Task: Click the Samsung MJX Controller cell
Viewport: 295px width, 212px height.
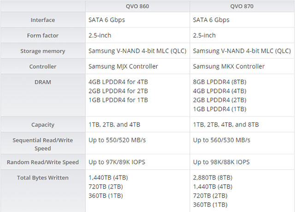Action: 123,67
